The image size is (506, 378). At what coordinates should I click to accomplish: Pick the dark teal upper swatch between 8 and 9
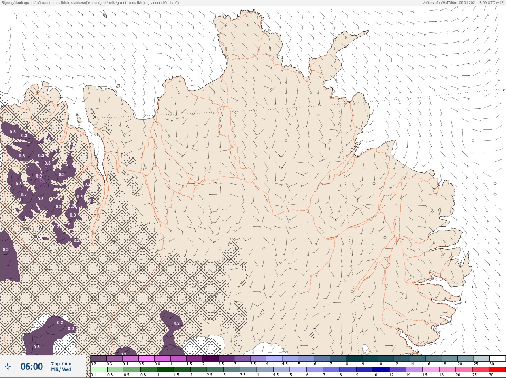pos(354,358)
